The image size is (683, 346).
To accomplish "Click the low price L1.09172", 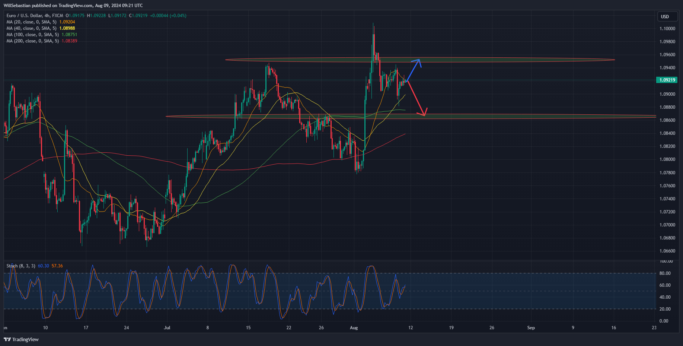I will pyautogui.click(x=117, y=16).
